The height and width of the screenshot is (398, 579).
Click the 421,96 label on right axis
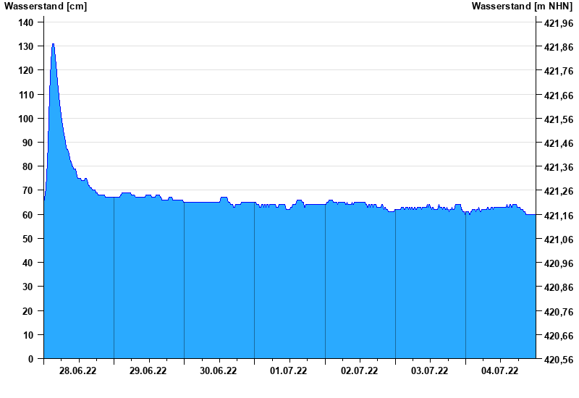pos(558,23)
